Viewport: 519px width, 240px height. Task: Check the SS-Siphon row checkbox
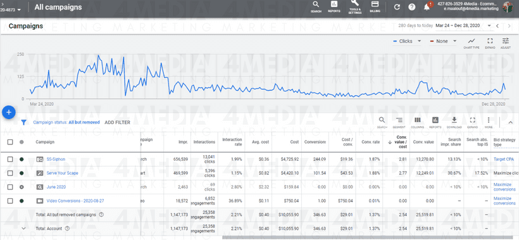[10, 159]
